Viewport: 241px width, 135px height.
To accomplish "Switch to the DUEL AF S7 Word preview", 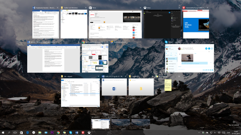I will pos(114,87).
